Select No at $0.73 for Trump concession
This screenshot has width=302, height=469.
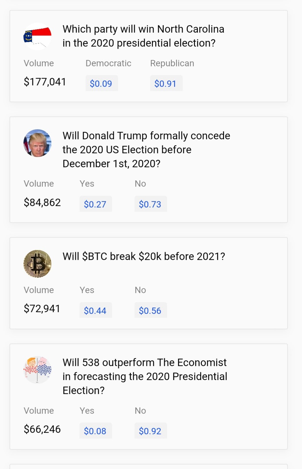coord(150,204)
